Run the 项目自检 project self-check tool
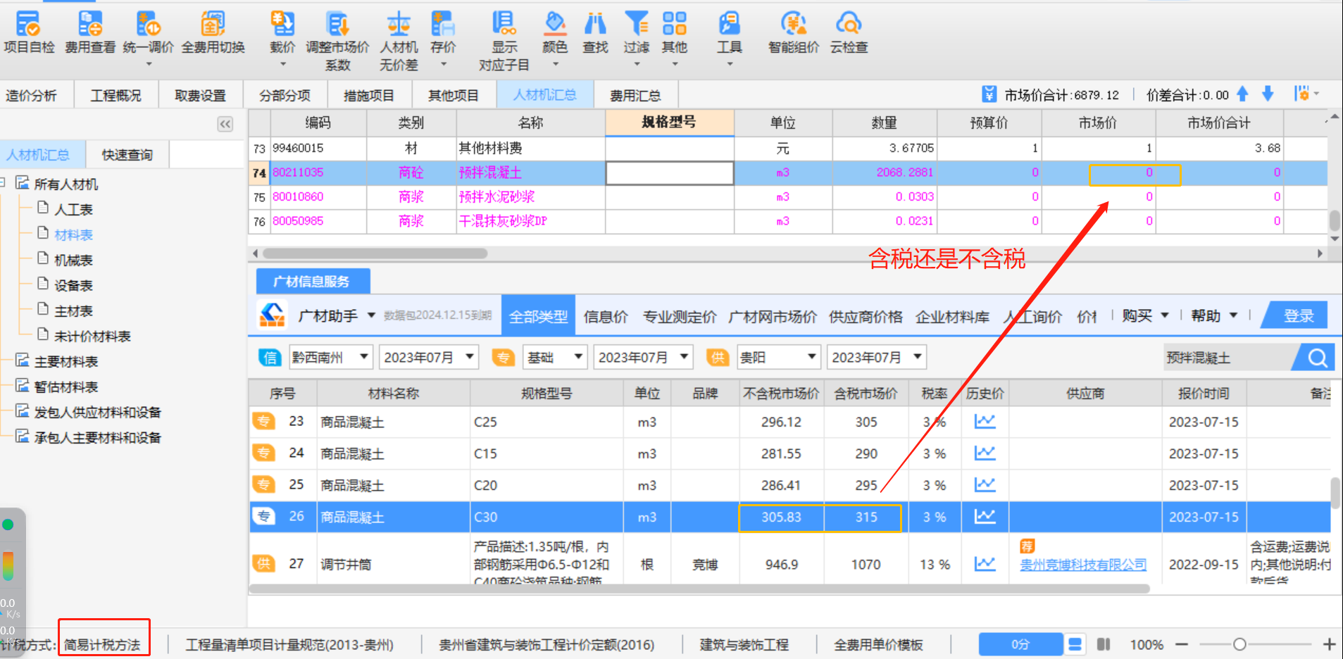The height and width of the screenshot is (659, 1343). [x=29, y=32]
